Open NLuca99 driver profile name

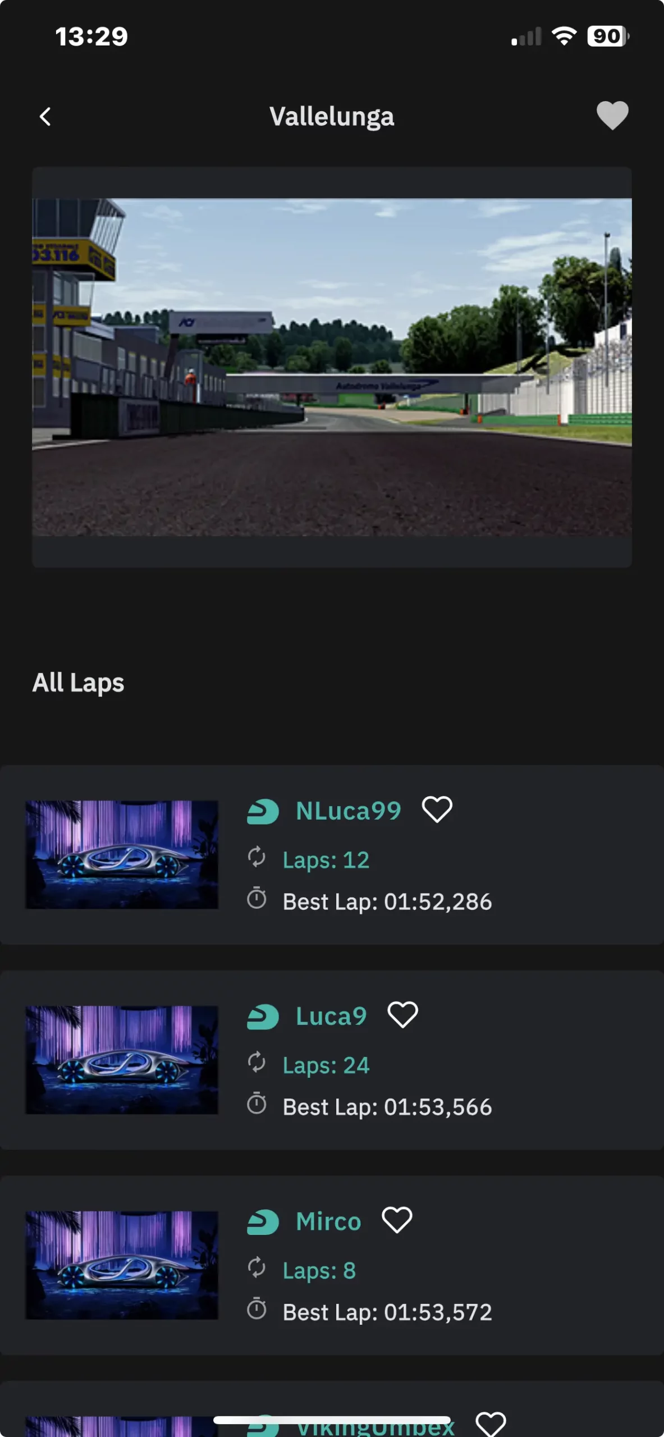[349, 811]
